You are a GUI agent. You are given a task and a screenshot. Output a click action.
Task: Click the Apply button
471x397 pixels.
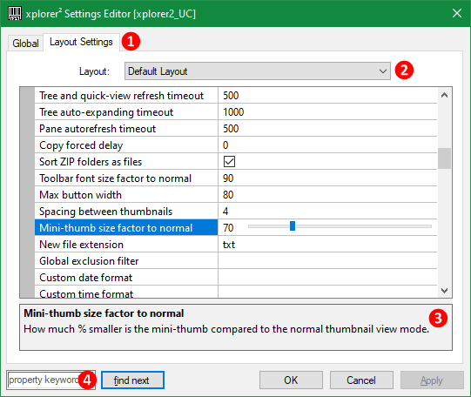pyautogui.click(x=432, y=380)
